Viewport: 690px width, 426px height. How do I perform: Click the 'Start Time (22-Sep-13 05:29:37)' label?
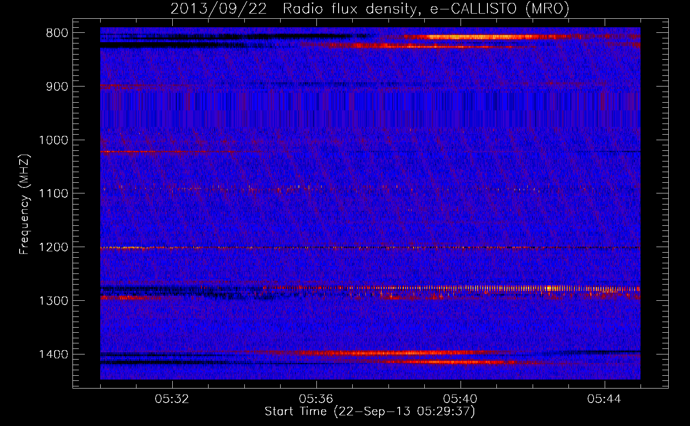(370, 412)
